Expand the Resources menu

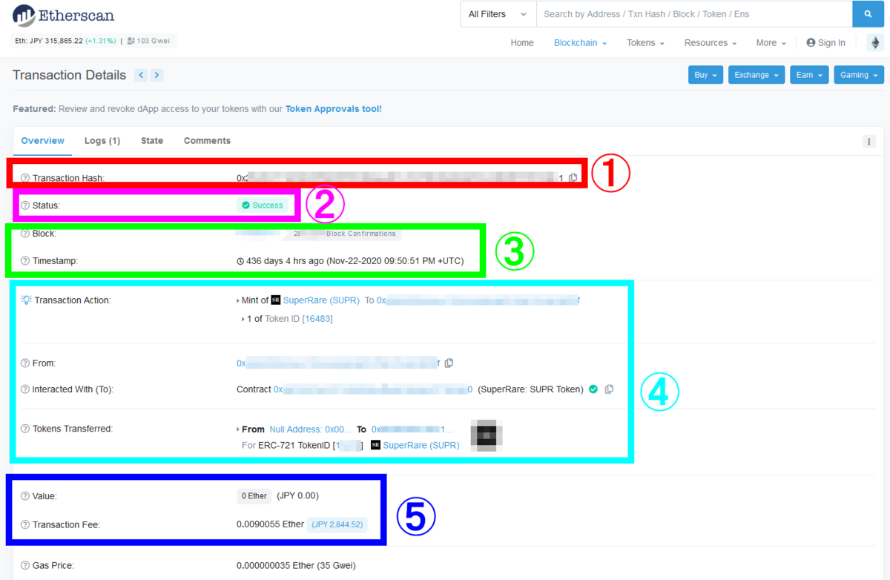tap(711, 43)
